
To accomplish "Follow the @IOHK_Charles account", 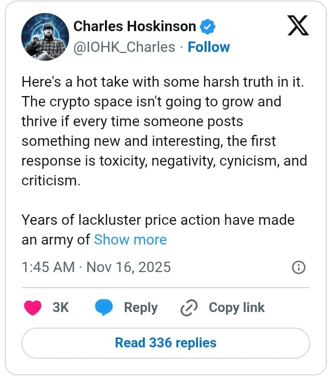I will [208, 47].
